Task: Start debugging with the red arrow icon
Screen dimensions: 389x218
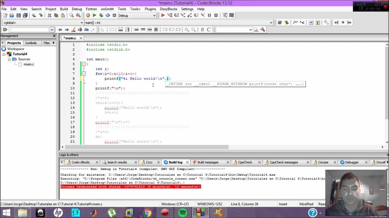Action: [163, 15]
